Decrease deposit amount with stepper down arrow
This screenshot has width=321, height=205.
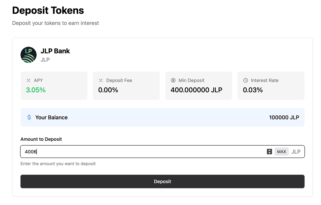tap(269, 153)
